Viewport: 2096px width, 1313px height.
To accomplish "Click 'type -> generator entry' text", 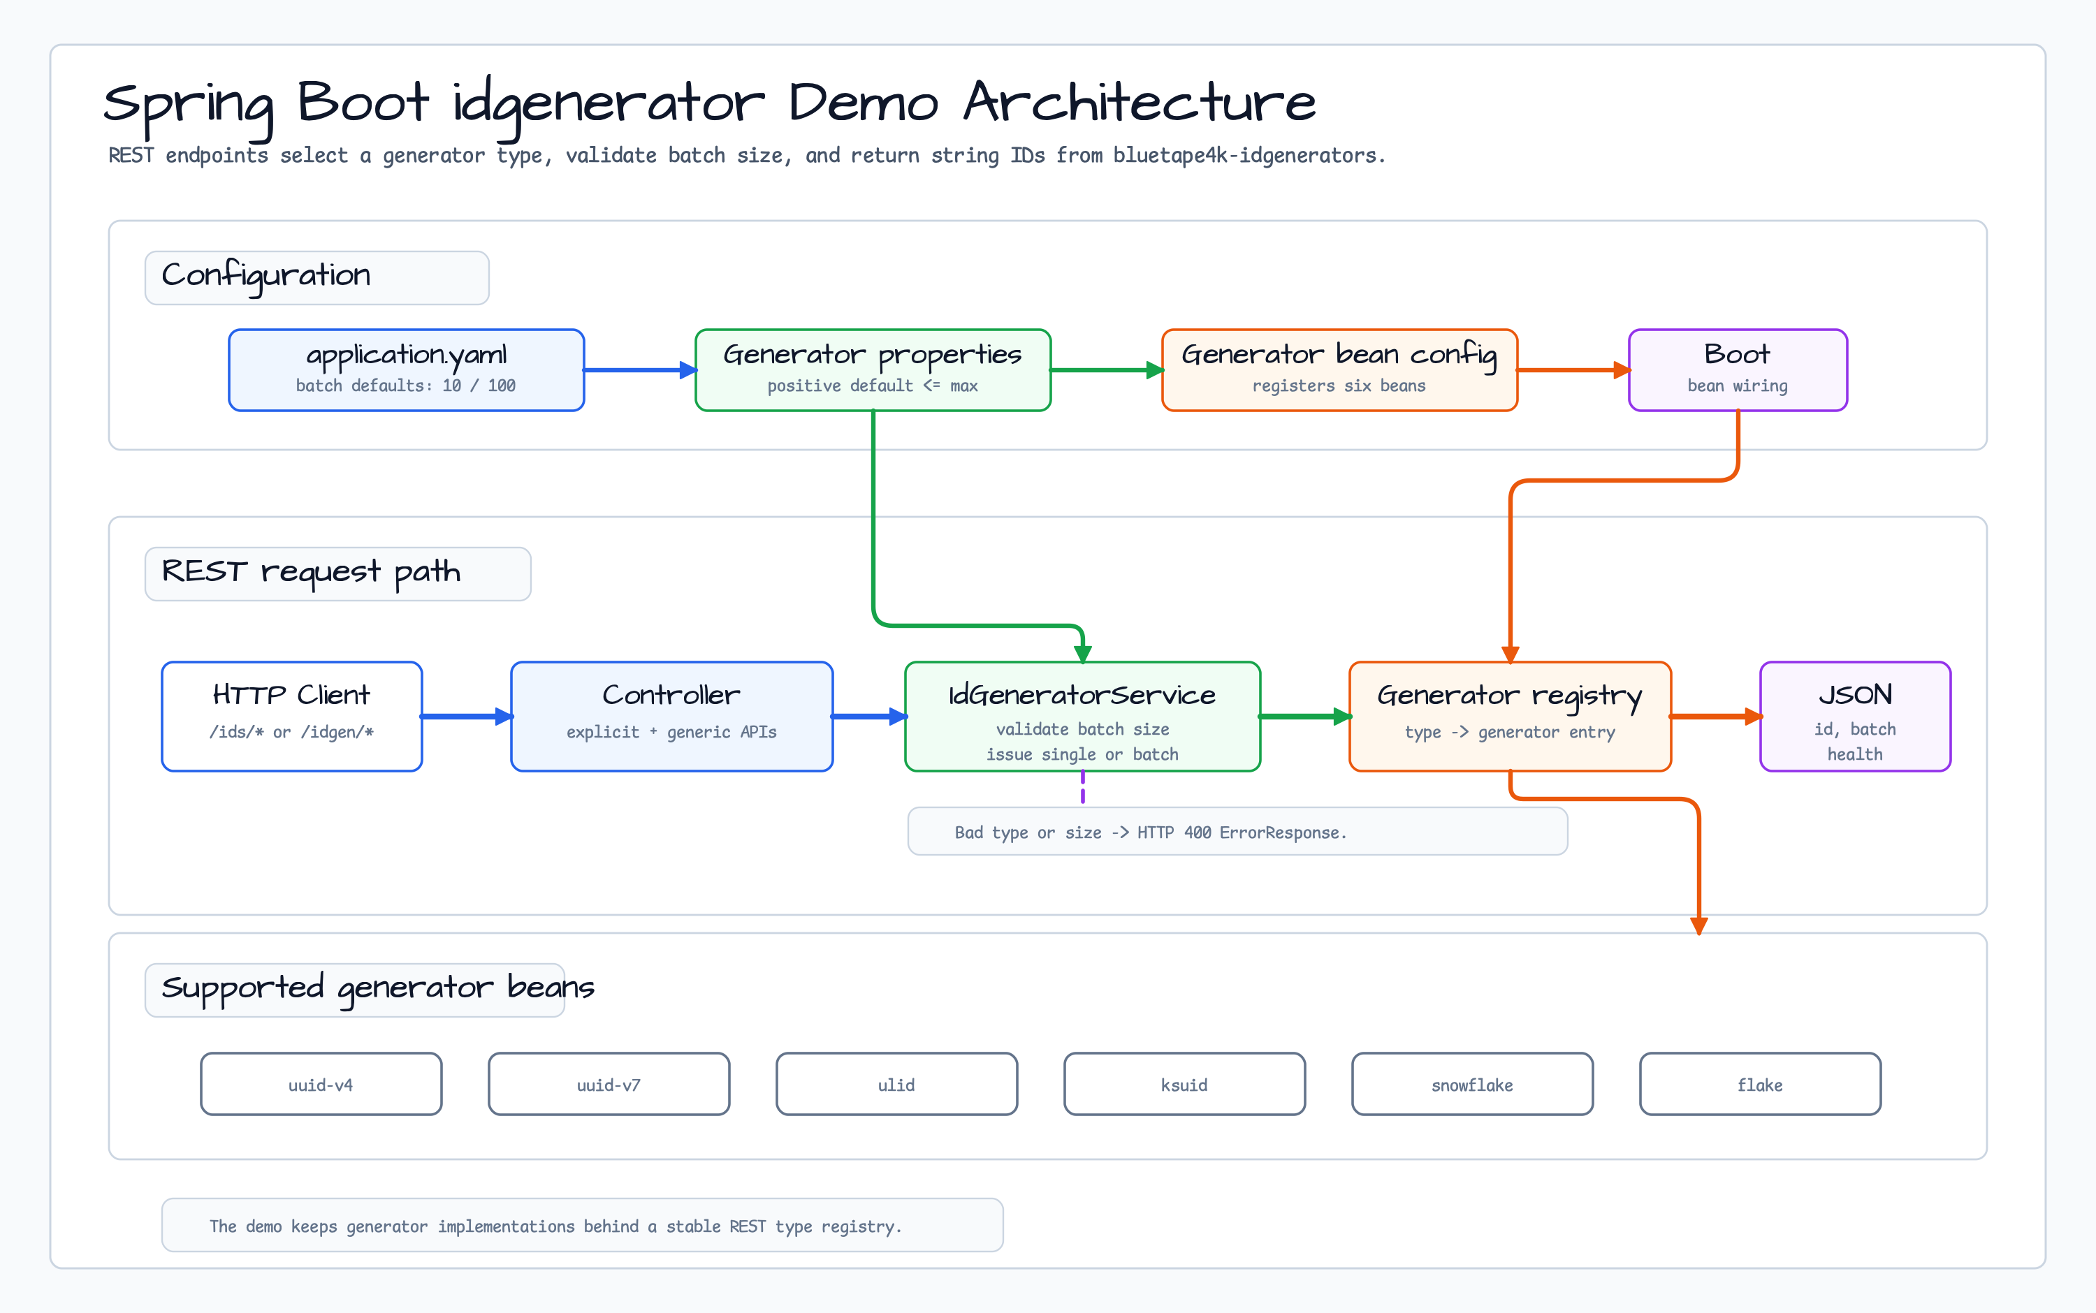I will 1510,732.
